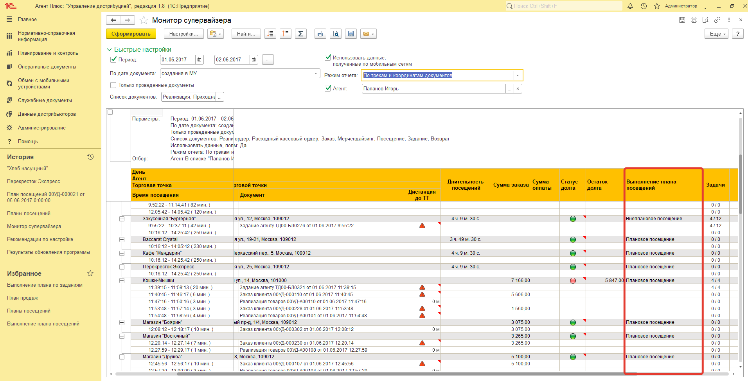Open Режим отчета dropdown list
Image resolution: width=748 pixels, height=381 pixels.
(518, 75)
